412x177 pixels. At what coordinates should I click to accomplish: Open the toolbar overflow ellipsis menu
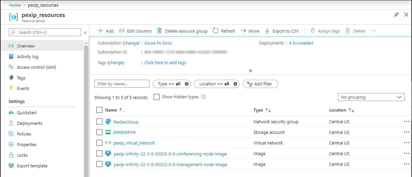373,31
